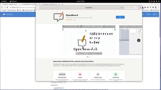
Task: Open the browser three-dot menu
Action: tap(158, 7)
